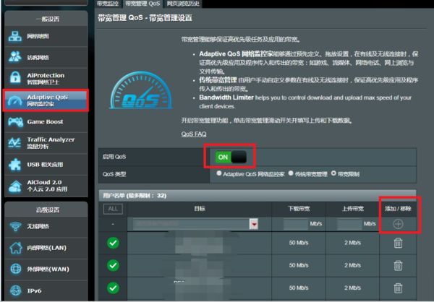
Task: Click the AiProtection menu label
Action: tap(46, 78)
